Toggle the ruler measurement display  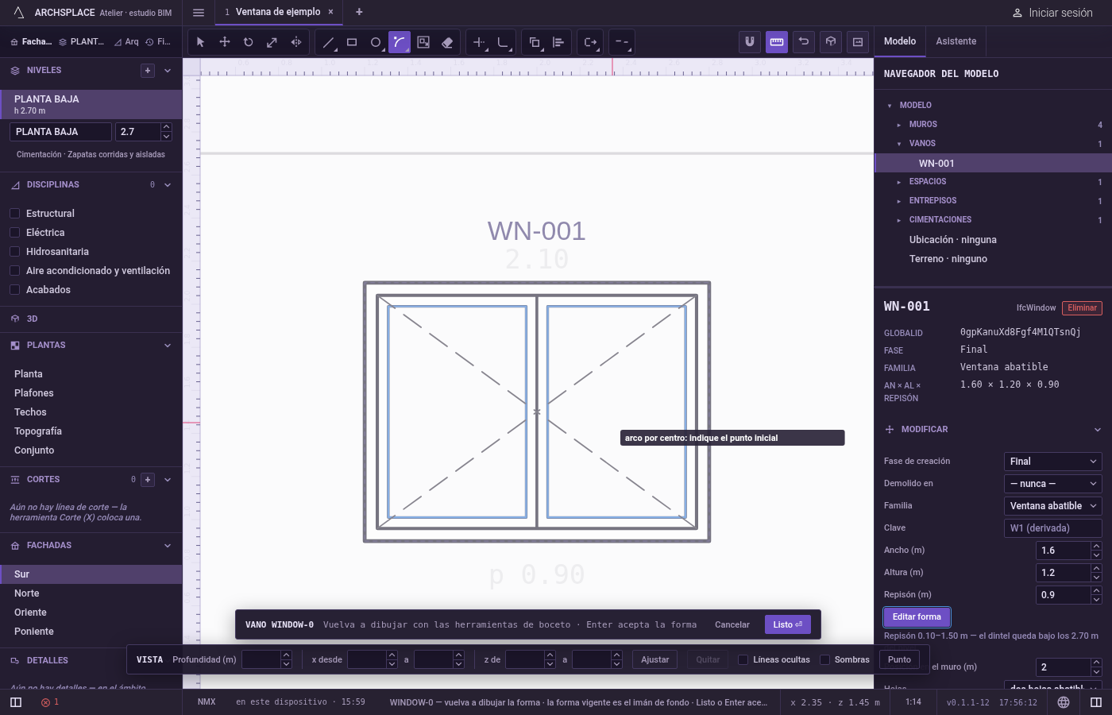[x=777, y=42]
